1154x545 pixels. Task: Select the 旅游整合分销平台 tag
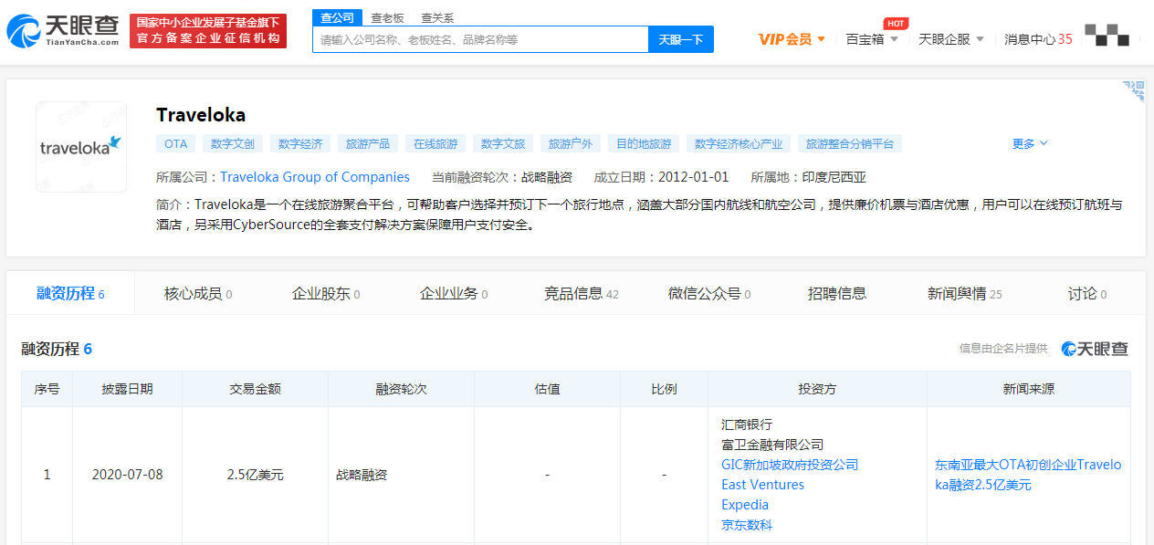coord(850,143)
